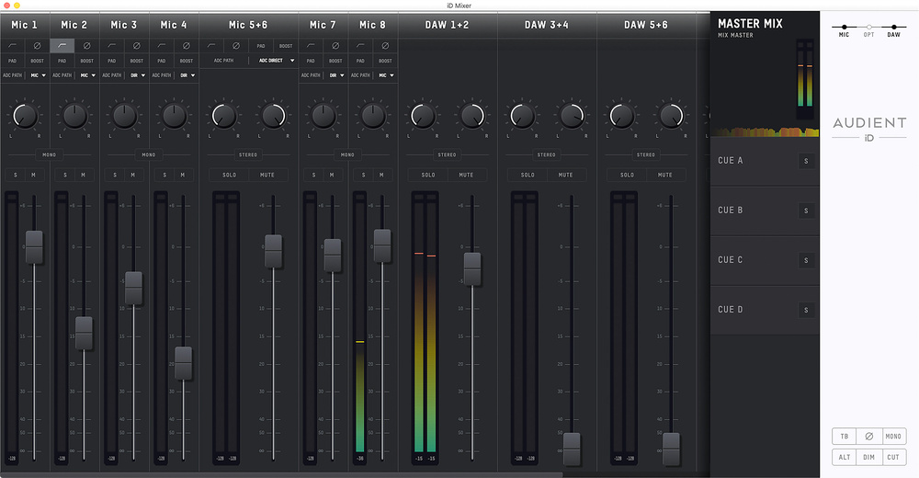The height and width of the screenshot is (478, 919).
Task: Toggle the MONO link between Mic 1 and 2
Action: 49,154
